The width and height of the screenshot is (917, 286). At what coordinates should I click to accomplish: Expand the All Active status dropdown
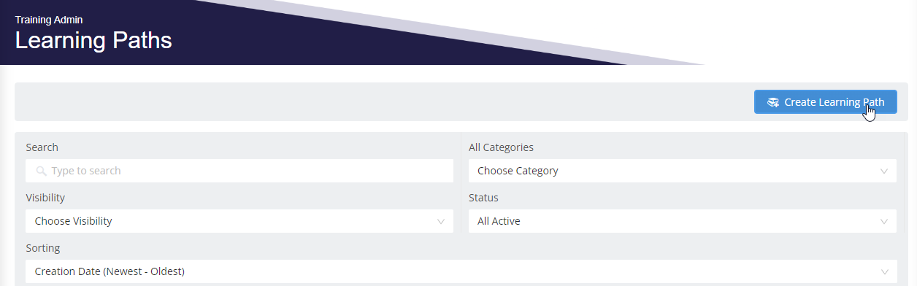[x=682, y=221]
